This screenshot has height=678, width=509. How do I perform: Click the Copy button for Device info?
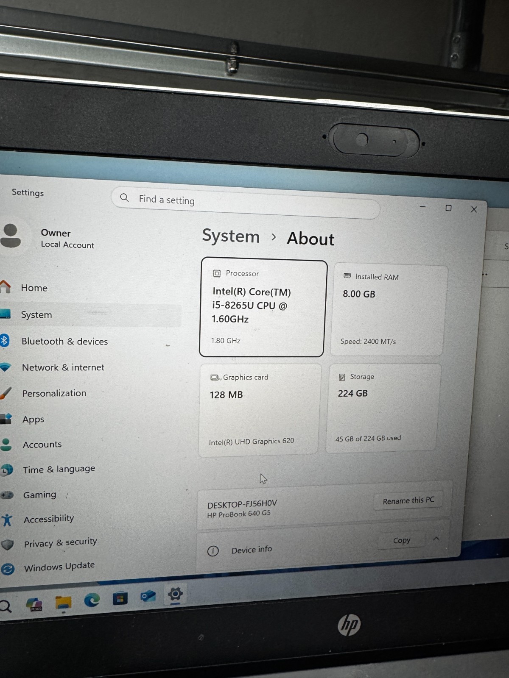click(402, 540)
